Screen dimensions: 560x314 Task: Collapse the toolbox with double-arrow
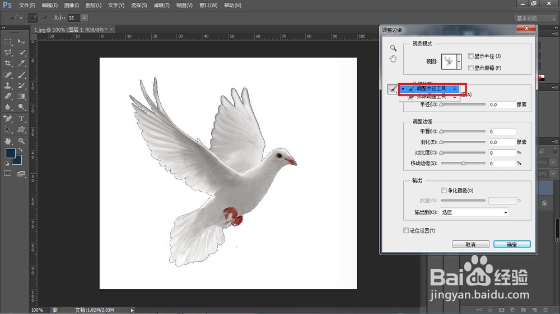tap(3, 27)
